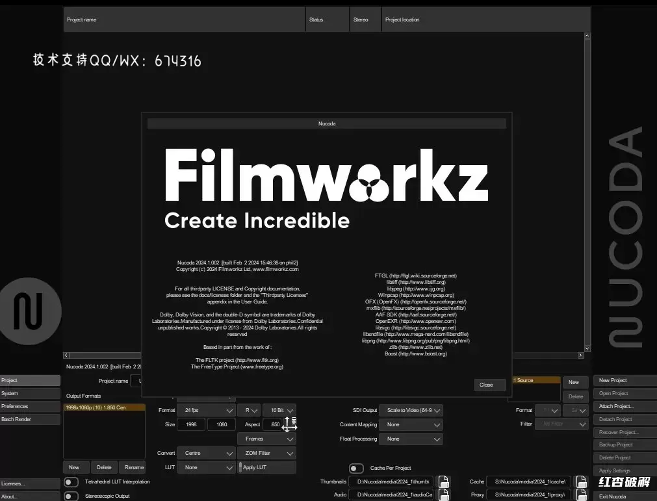Click the Project name column header
Screen dimensions: 657x501
[185, 19]
